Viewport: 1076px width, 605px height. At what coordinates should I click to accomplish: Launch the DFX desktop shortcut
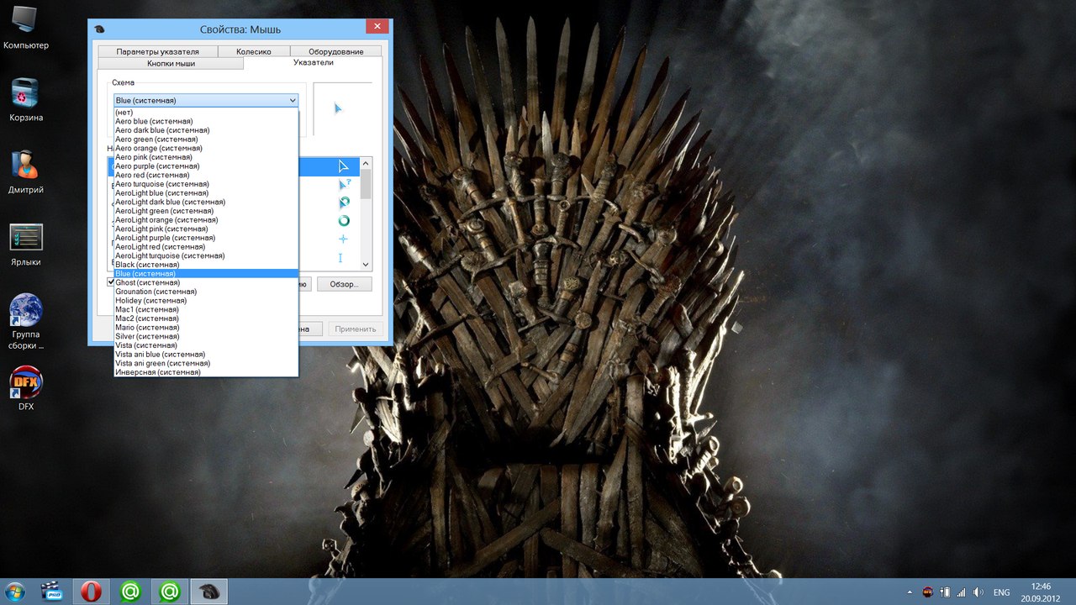(26, 388)
